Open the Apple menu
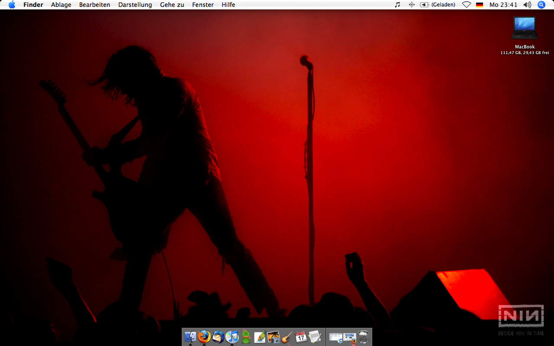The image size is (554, 346). 12,5
